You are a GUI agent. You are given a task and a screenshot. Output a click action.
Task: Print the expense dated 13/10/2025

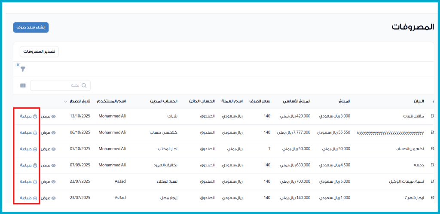[x=28, y=116]
